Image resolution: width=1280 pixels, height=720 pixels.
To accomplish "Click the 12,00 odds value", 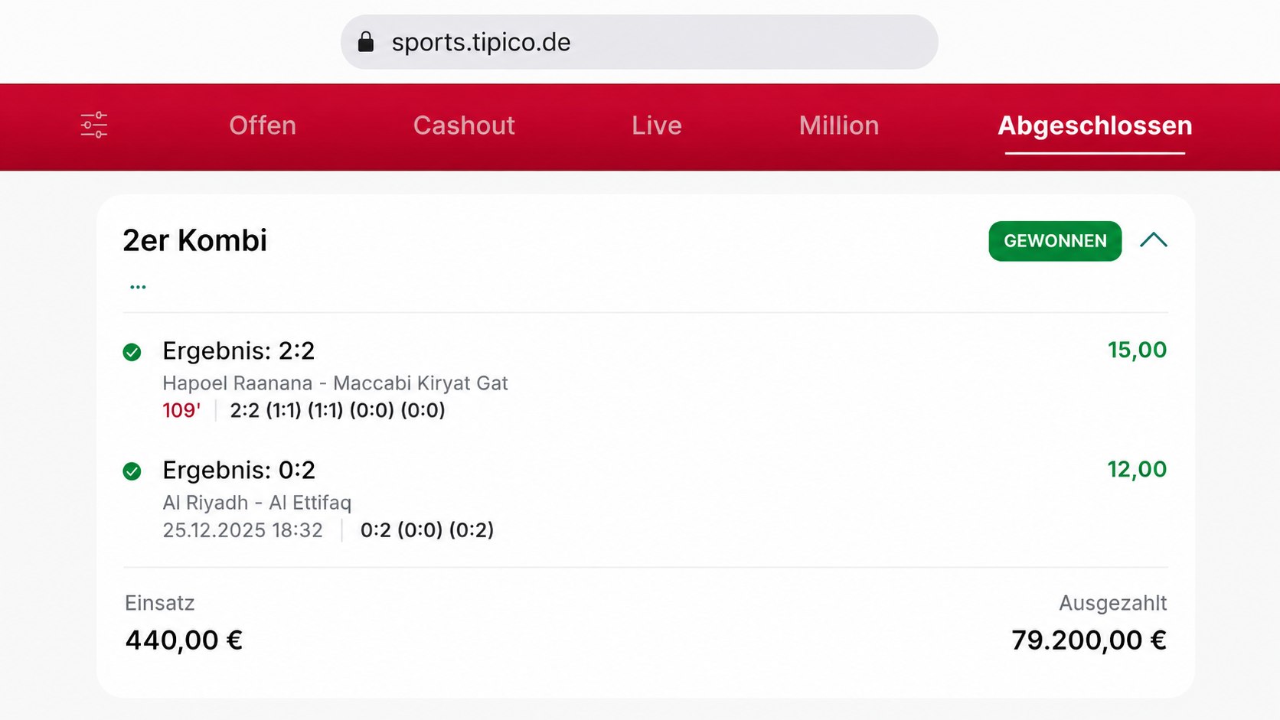I will (1137, 470).
